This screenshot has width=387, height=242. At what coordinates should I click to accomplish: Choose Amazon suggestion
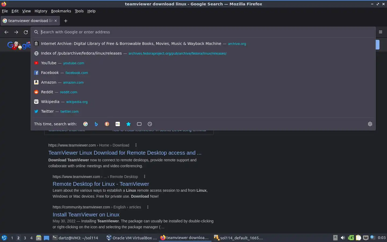203,82
